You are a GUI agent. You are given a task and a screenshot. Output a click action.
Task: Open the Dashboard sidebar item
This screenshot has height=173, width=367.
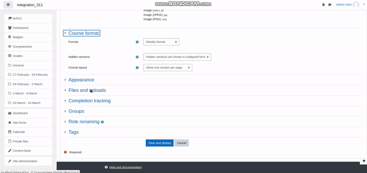pos(28,113)
